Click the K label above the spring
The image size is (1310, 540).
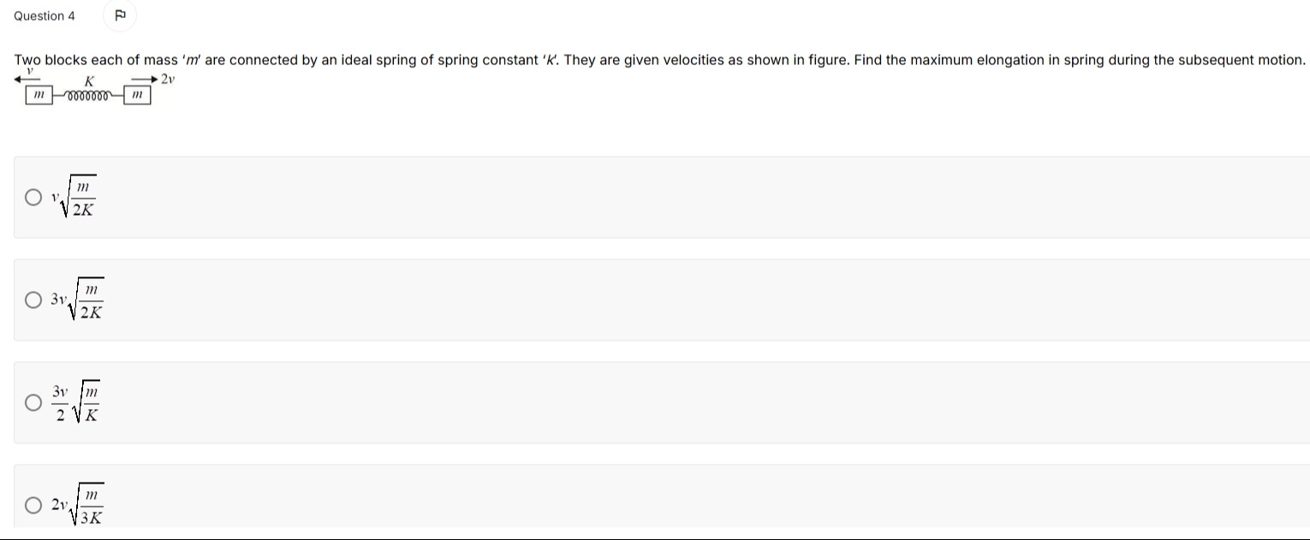pos(88,81)
